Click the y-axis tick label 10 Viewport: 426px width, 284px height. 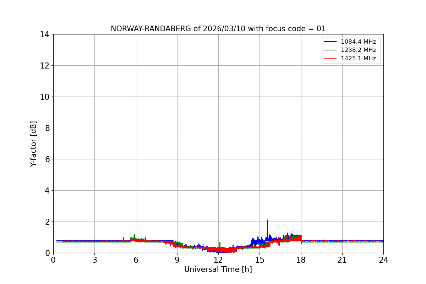point(45,97)
